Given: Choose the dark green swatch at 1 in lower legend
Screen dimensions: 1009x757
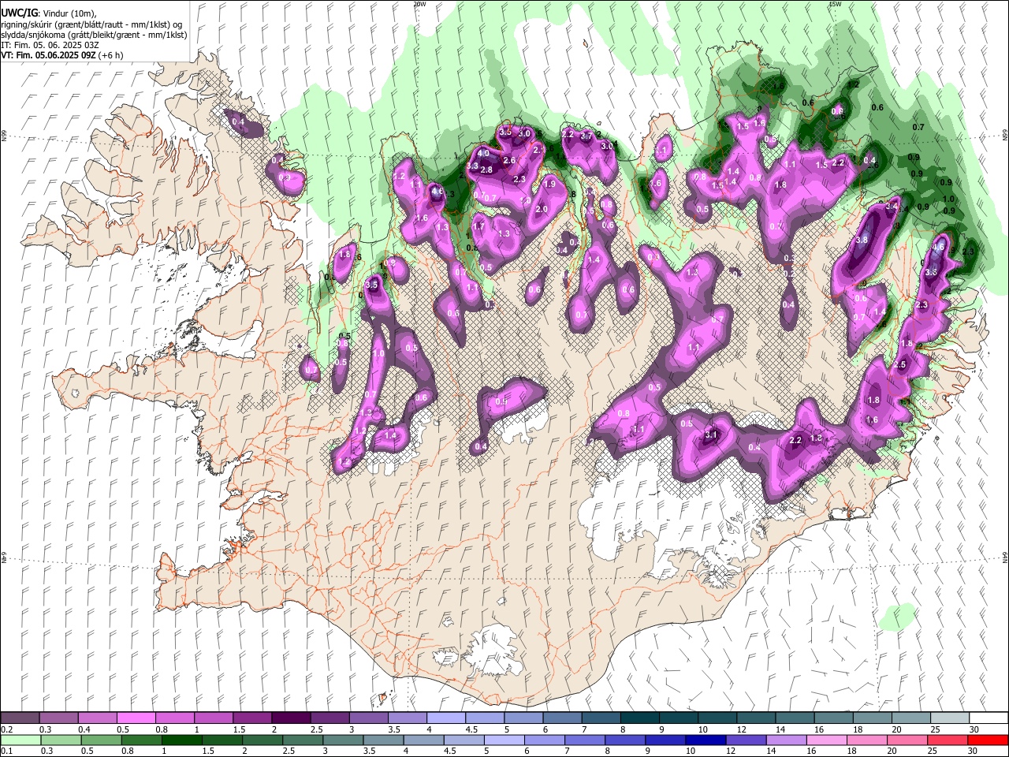Looking at the screenshot, I should coord(184,740).
